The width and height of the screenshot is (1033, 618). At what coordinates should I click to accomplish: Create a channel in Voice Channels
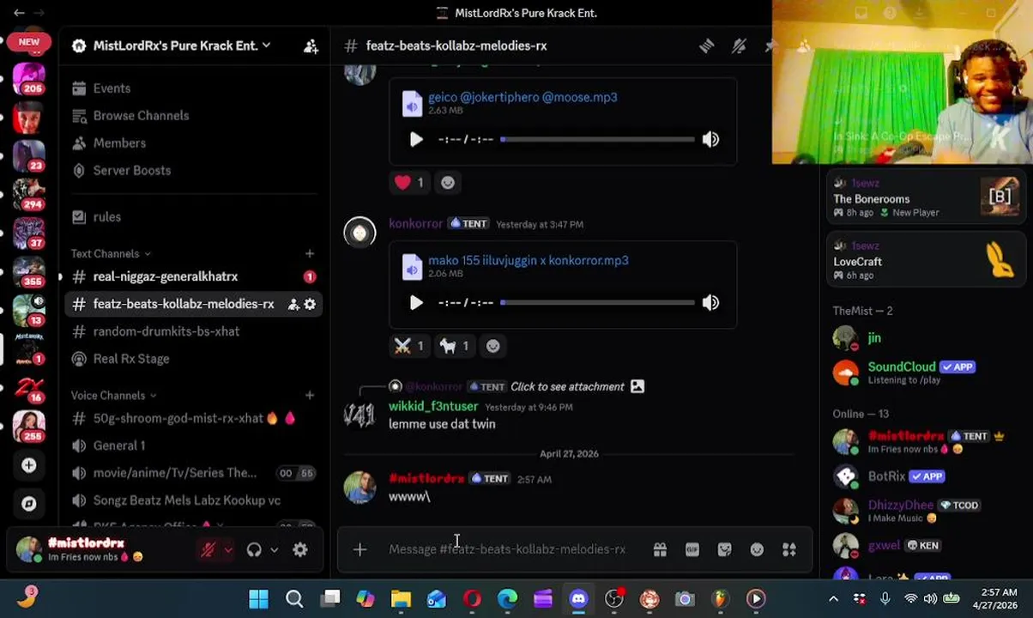[x=310, y=395]
